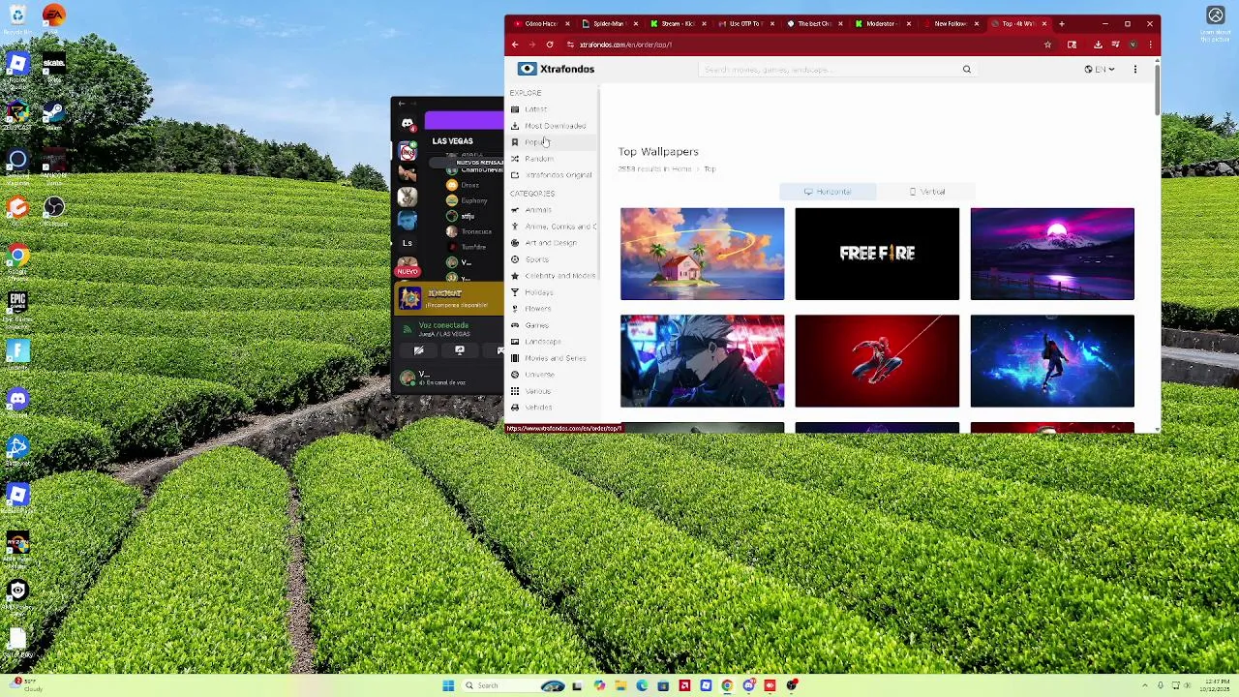Open the Xtrafondos three-dot menu
Viewport: 1239px width, 697px height.
(1135, 70)
